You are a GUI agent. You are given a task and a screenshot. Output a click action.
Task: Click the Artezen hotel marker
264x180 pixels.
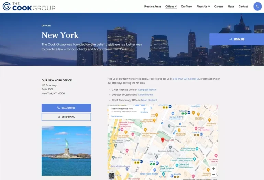196,128
